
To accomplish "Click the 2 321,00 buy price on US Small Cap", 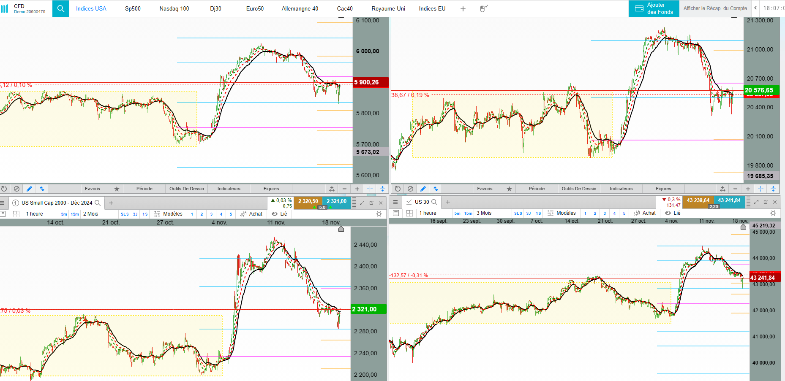I will 336,201.
